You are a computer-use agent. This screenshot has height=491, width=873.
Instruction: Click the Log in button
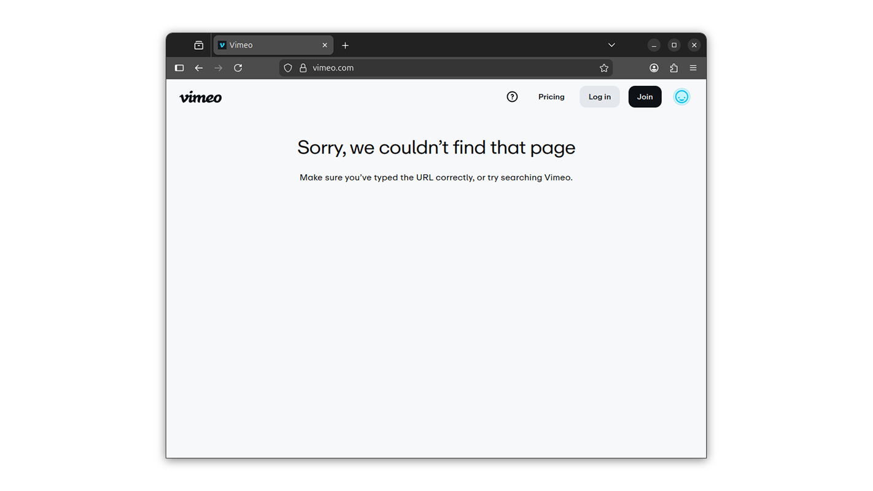point(599,96)
